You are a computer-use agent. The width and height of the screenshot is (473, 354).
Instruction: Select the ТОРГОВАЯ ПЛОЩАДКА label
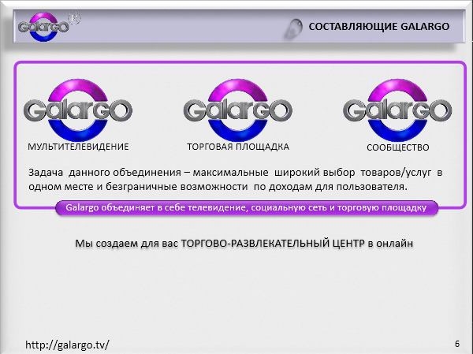238,147
